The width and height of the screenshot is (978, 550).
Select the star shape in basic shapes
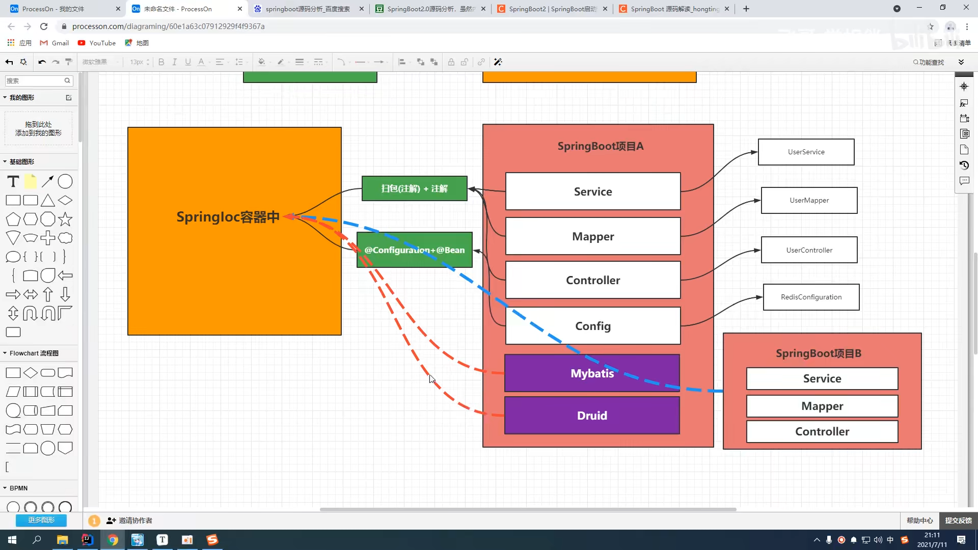point(65,219)
